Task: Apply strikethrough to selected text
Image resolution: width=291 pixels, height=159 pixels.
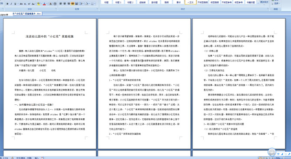Action: 21,4
